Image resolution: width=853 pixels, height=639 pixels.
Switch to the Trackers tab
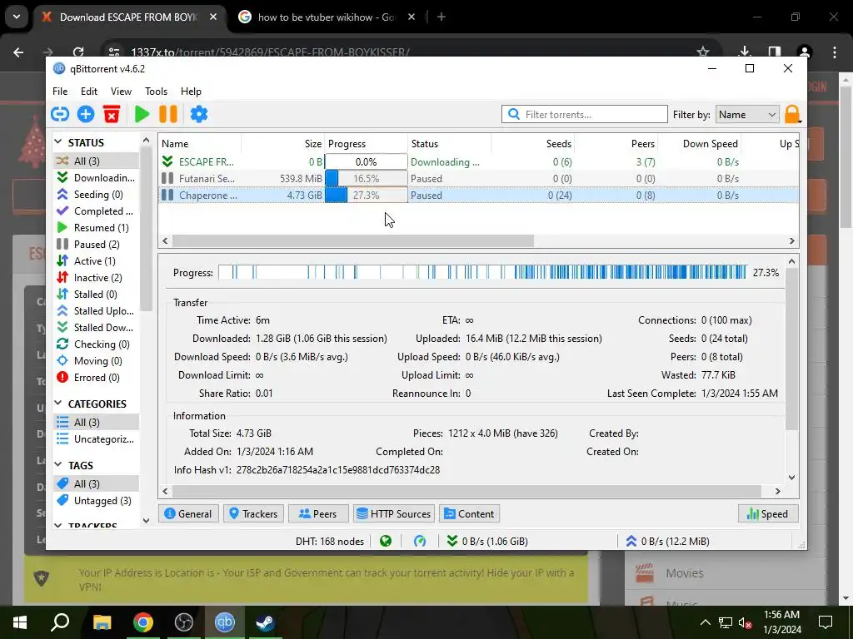tap(253, 514)
